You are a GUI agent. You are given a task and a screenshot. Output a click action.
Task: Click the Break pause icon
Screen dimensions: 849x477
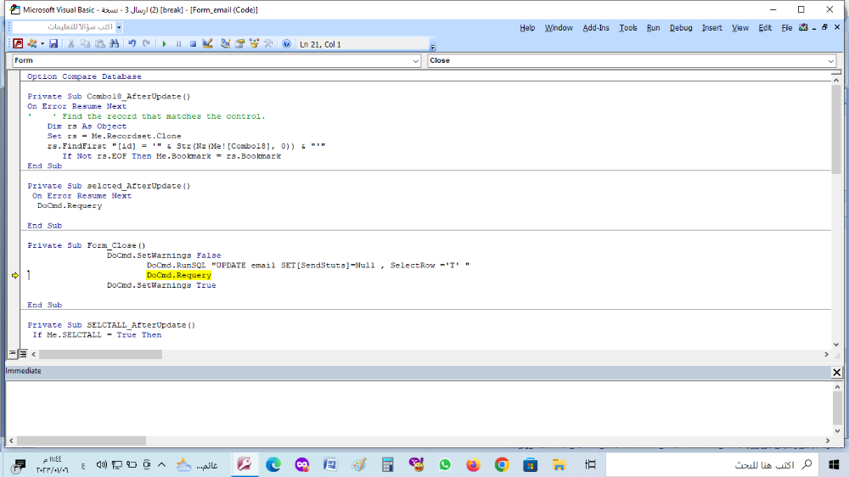[178, 44]
